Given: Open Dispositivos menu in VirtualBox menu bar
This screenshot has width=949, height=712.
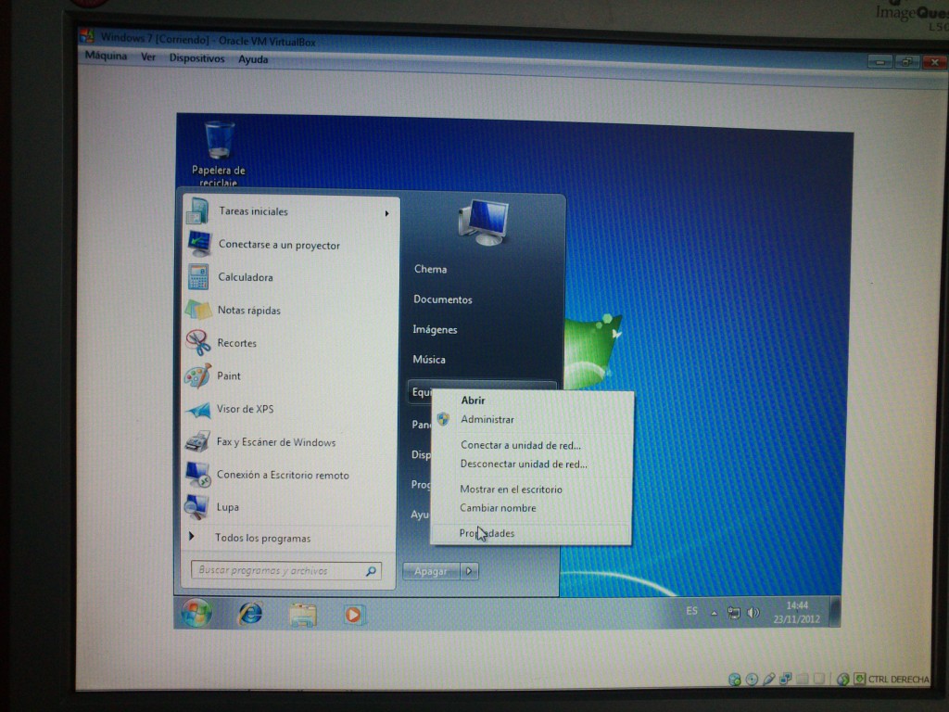Looking at the screenshot, I should click(x=196, y=58).
